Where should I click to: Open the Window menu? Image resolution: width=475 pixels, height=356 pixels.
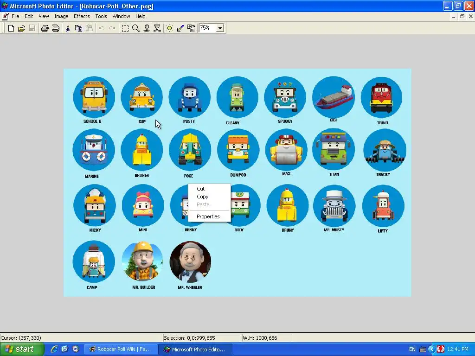pos(121,16)
